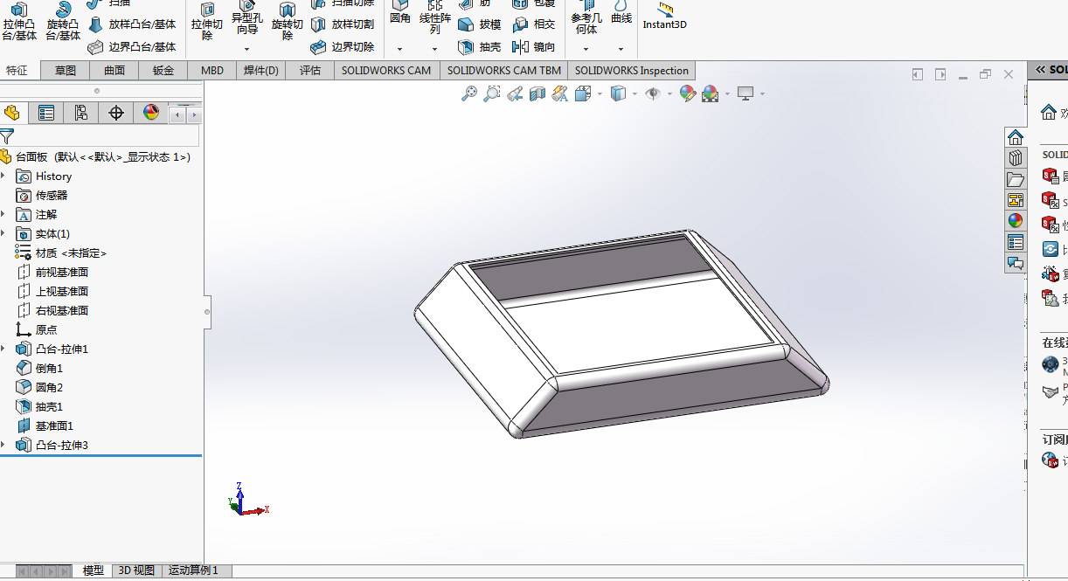Open the SOLIDWORKS Inspection tab
The width and height of the screenshot is (1068, 581).
point(632,71)
